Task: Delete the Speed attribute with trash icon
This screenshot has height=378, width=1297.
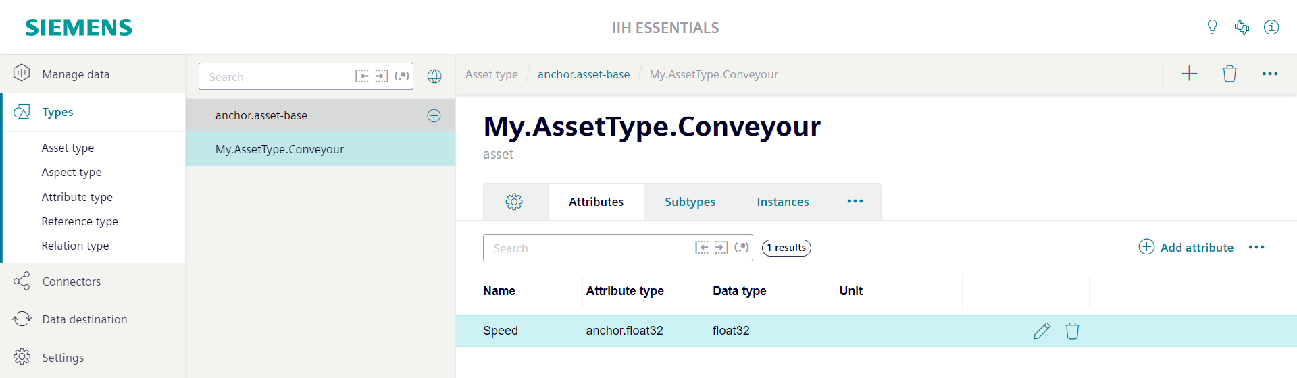Action: tap(1072, 331)
